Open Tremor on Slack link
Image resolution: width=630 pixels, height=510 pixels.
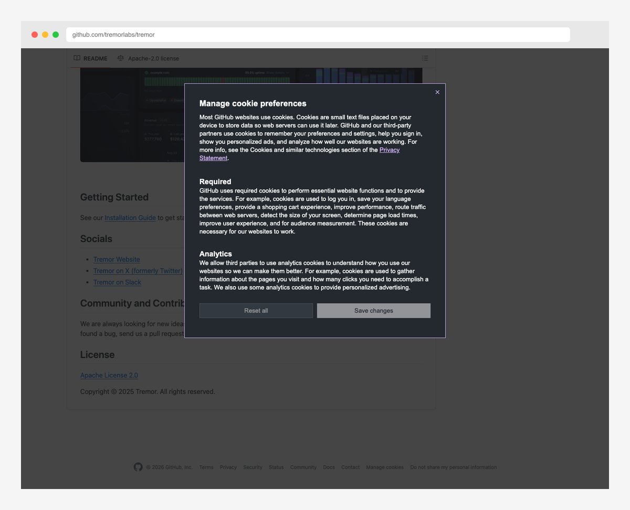pos(117,282)
